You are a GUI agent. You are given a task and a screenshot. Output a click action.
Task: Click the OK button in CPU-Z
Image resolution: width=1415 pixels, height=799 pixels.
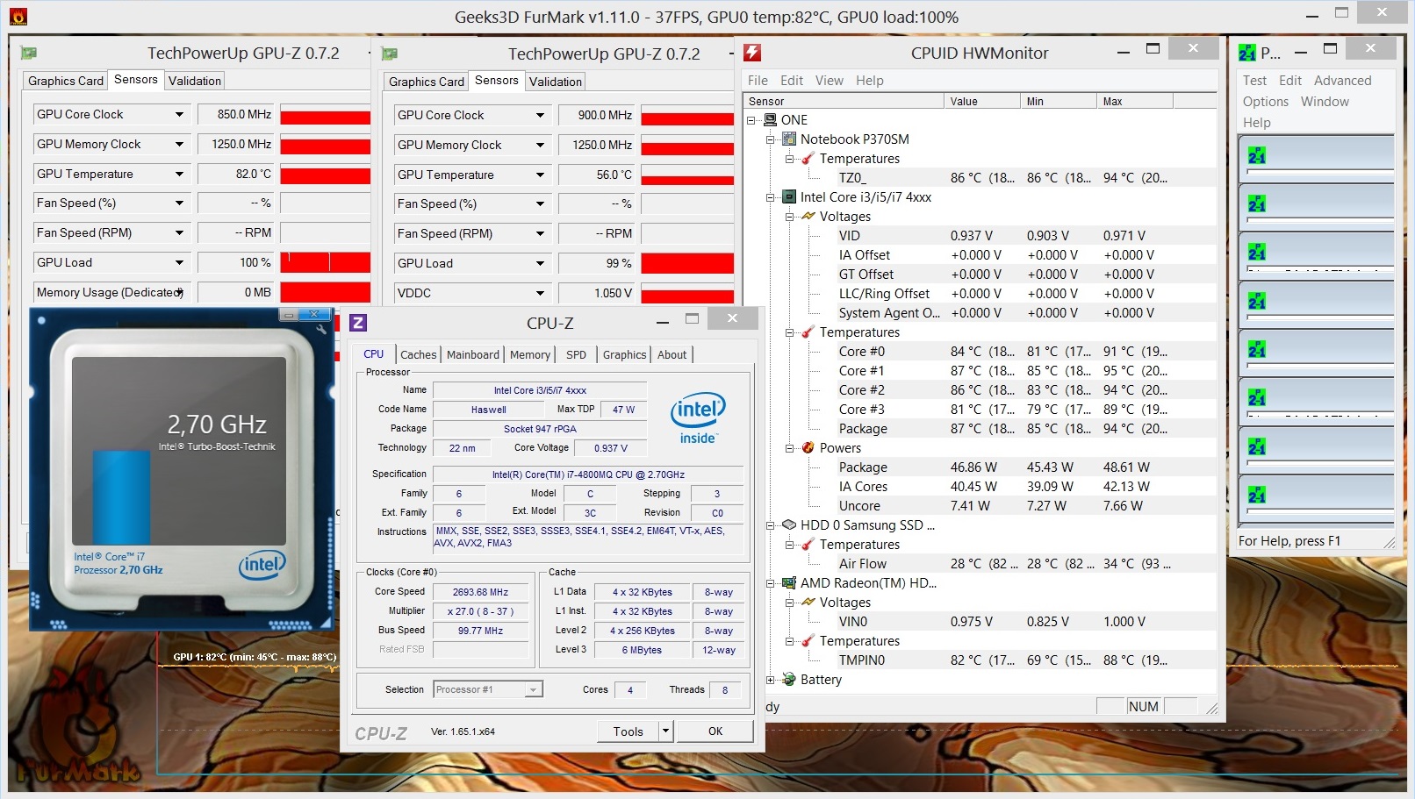715,731
